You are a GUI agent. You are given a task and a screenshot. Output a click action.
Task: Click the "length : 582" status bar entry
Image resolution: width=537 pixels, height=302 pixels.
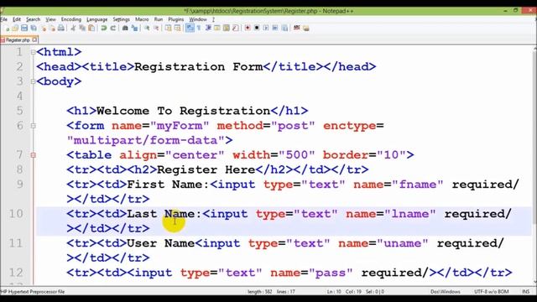(x=259, y=292)
